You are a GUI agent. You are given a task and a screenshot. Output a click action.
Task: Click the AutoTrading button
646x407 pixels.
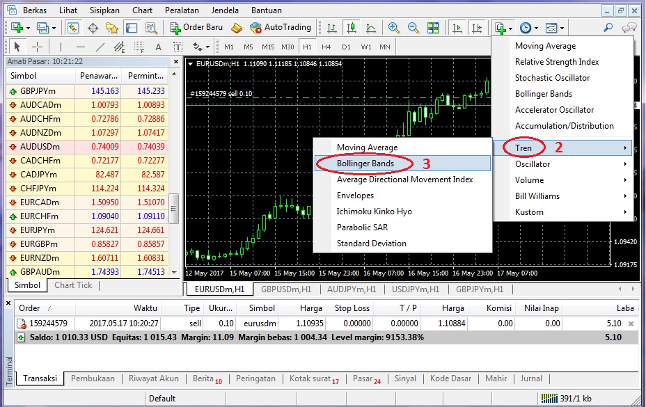281,28
